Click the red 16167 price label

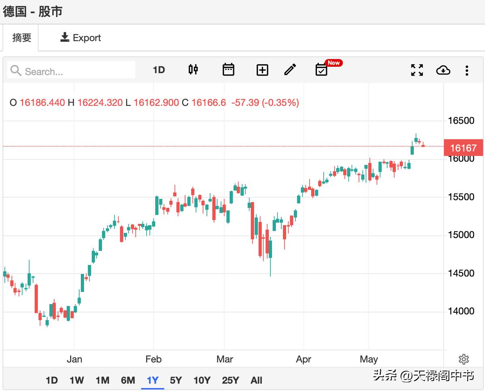click(463, 148)
